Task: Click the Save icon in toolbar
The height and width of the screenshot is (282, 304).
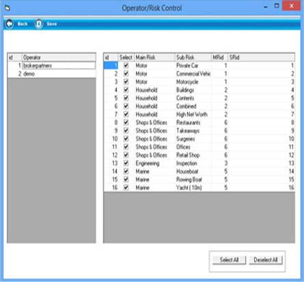Action: pos(39,24)
